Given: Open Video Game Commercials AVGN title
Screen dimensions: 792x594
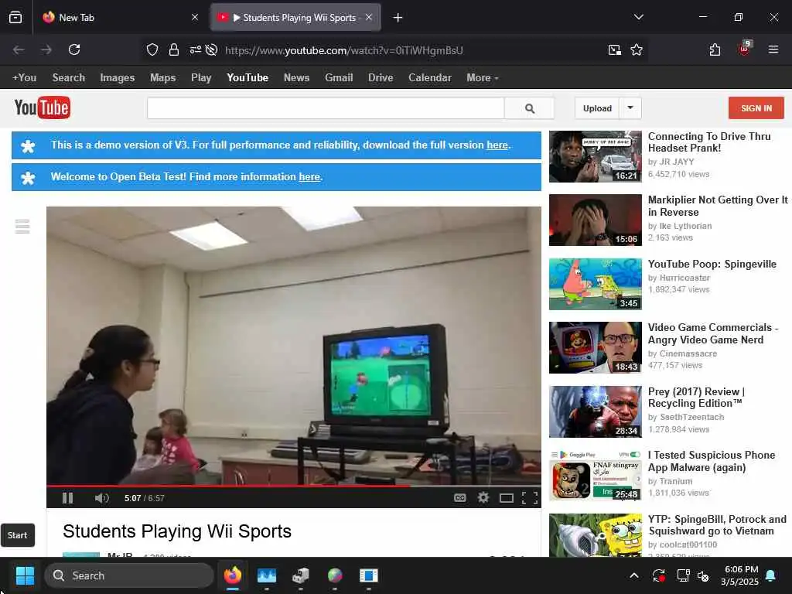Looking at the screenshot, I should [x=712, y=333].
